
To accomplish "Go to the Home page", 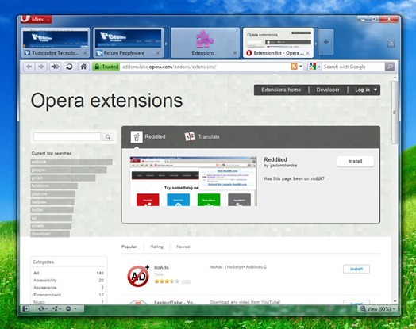I will [x=83, y=67].
